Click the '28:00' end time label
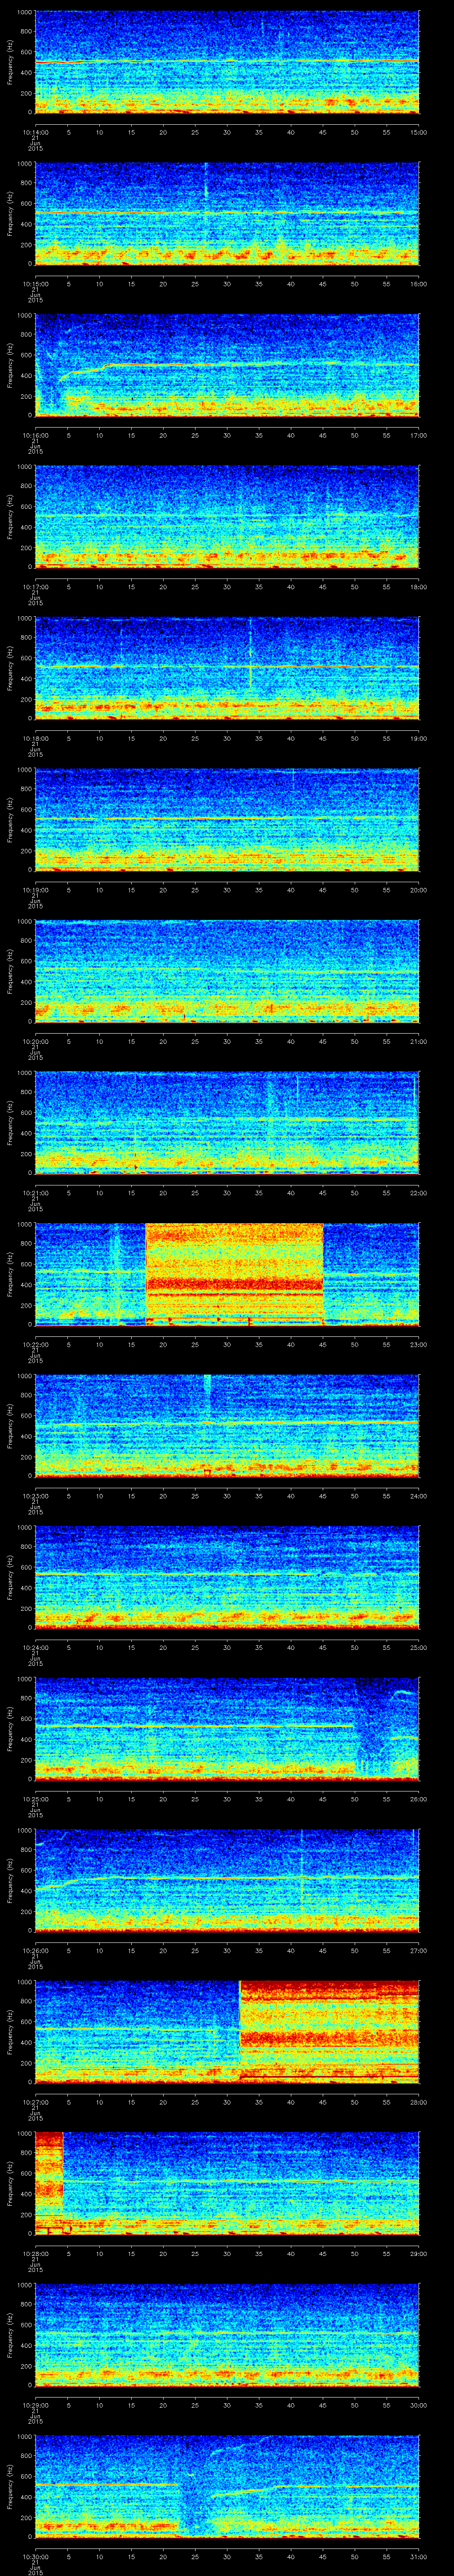The height and width of the screenshot is (2576, 454). [418, 2101]
